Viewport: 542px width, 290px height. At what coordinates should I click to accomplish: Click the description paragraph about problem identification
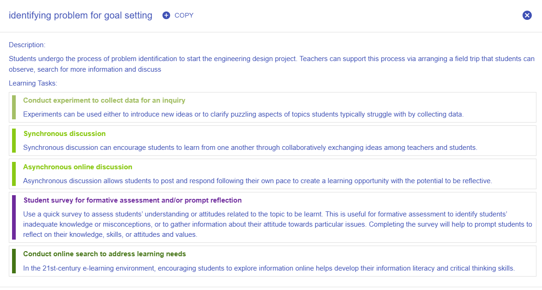point(271,64)
